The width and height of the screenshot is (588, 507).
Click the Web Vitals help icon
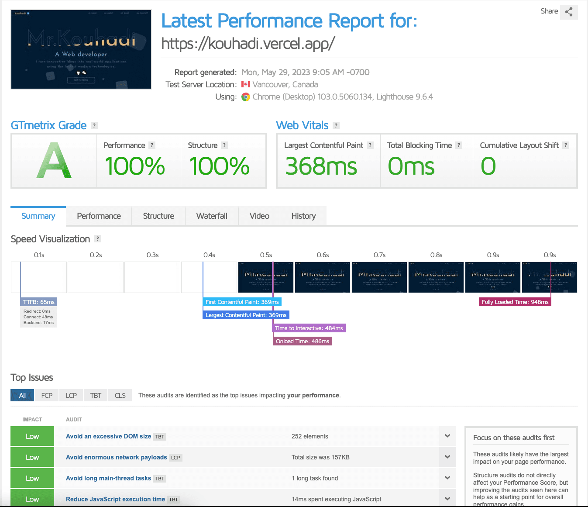336,125
